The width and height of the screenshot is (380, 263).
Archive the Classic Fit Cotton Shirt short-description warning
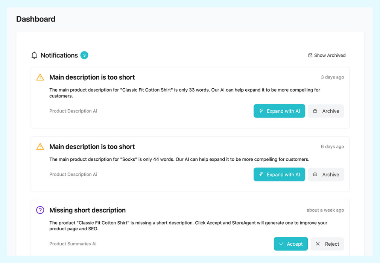[x=326, y=111]
